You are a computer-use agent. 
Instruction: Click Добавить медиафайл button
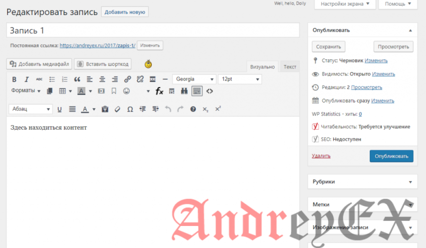(x=39, y=64)
